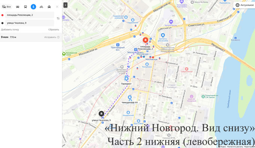This screenshot has width=255, height=148.
Task: Edit the 'площадь Революции, 2' start field
Action: [x=29, y=15]
